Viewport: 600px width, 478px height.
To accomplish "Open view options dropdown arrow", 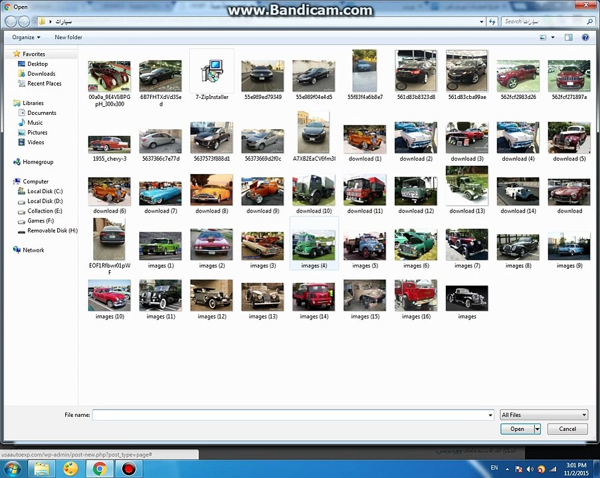I will point(553,37).
